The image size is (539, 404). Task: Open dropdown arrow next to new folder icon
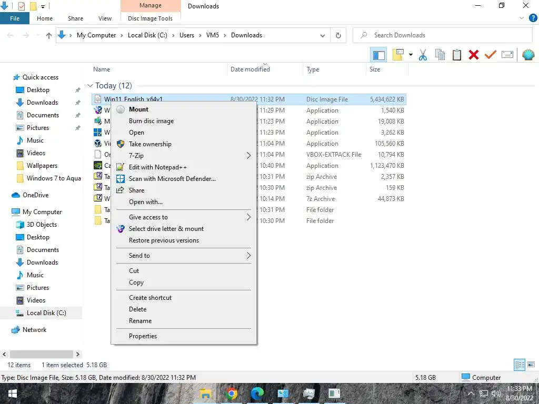pos(411,55)
